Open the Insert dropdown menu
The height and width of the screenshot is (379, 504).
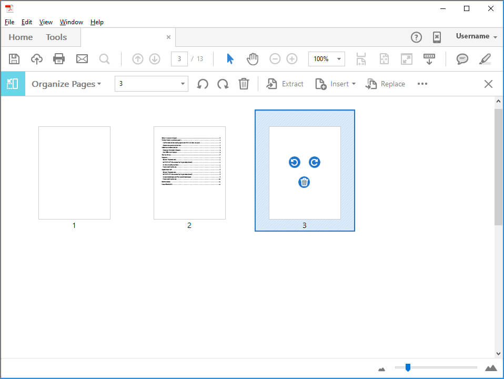(336, 84)
